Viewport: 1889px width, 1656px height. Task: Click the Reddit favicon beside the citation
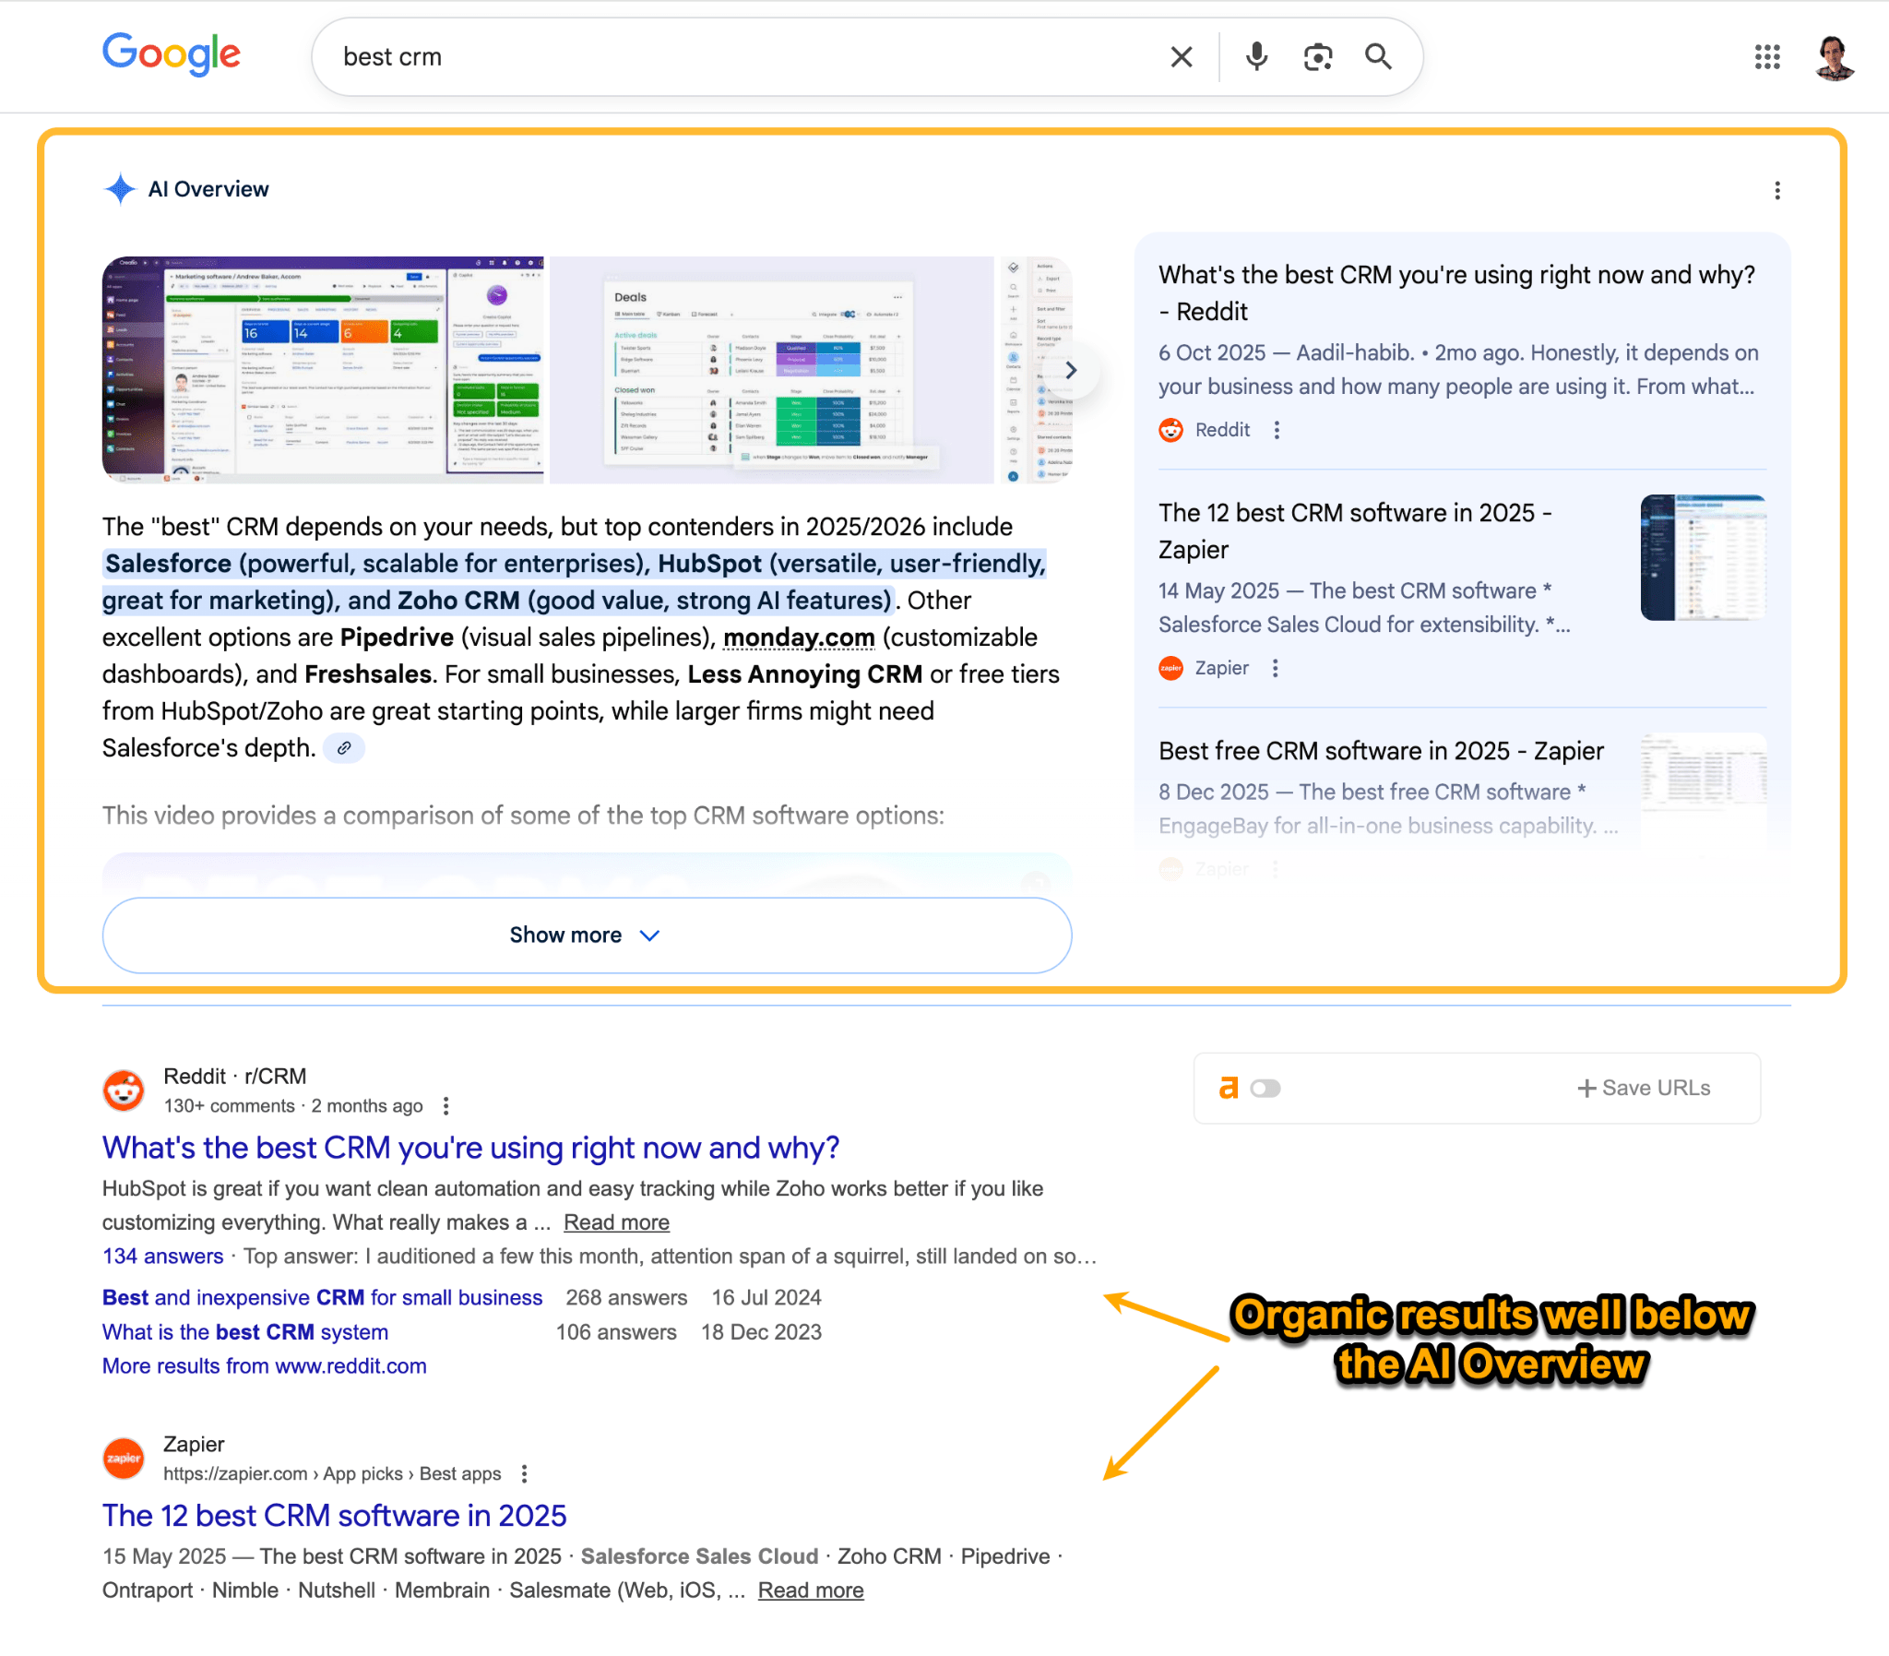1170,430
